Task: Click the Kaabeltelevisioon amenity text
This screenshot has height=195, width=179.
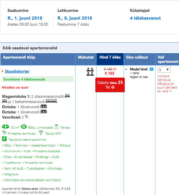Action: pos(43,145)
